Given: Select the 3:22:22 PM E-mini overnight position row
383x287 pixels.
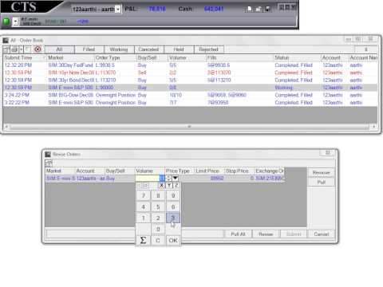Looking at the screenshot, I should (190, 102).
